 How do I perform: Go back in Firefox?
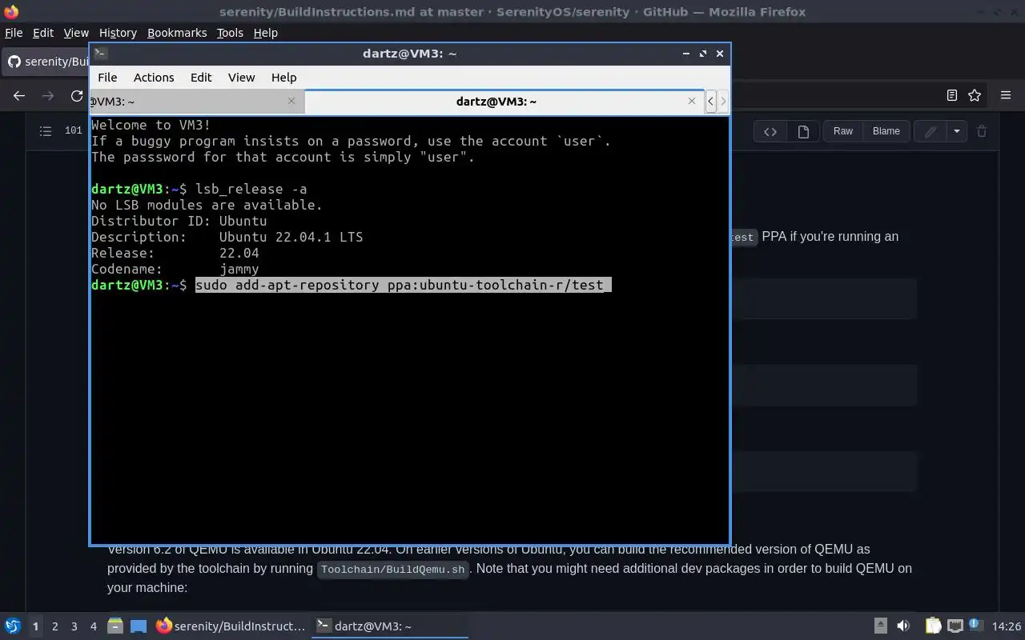[x=19, y=95]
